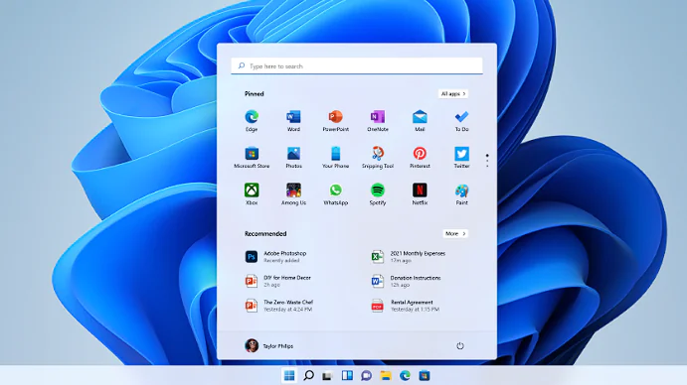Open Microsoft Store from the taskbar
This screenshot has width=687, height=385.
tap(425, 375)
